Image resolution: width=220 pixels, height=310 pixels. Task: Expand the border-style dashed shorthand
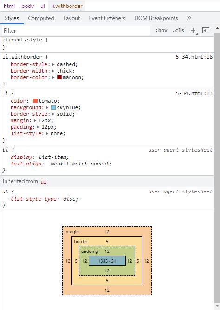click(53, 64)
